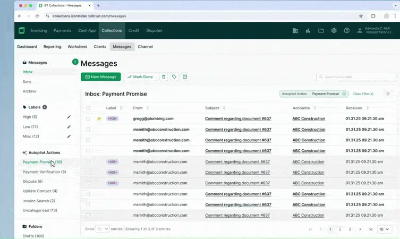Add a new label with plus icon
Viewport: 400px width, 239px height.
pyautogui.click(x=45, y=107)
